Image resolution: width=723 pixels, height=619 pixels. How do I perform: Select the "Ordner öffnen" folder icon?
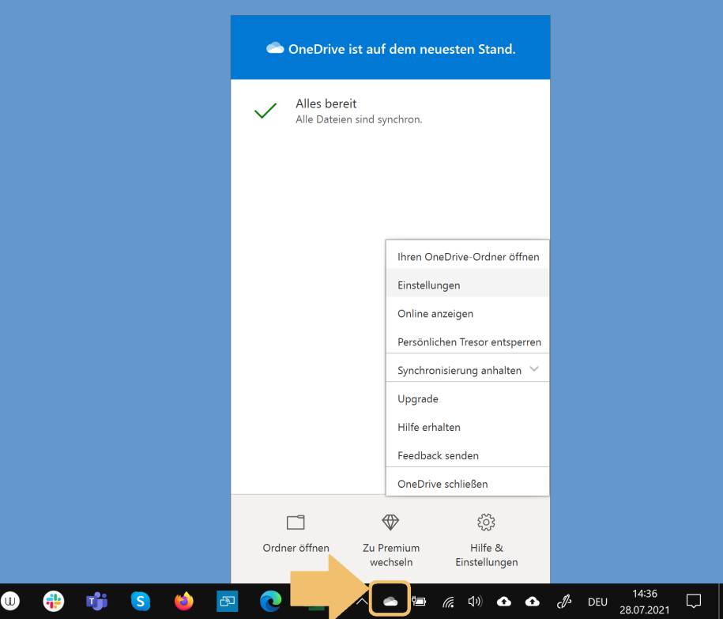295,522
